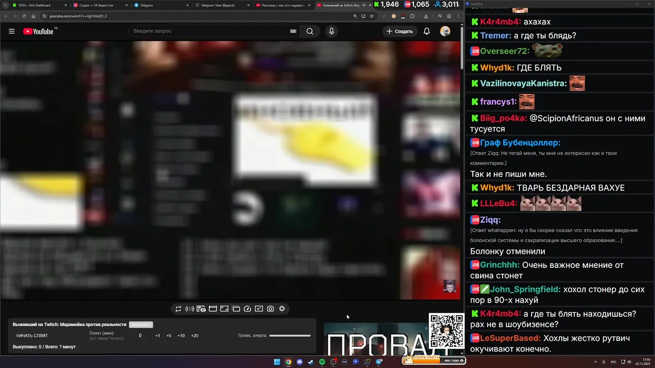This screenshot has width=655, height=368.
Task: Click username VazilinovayaKanistra in chat
Action: pos(523,83)
